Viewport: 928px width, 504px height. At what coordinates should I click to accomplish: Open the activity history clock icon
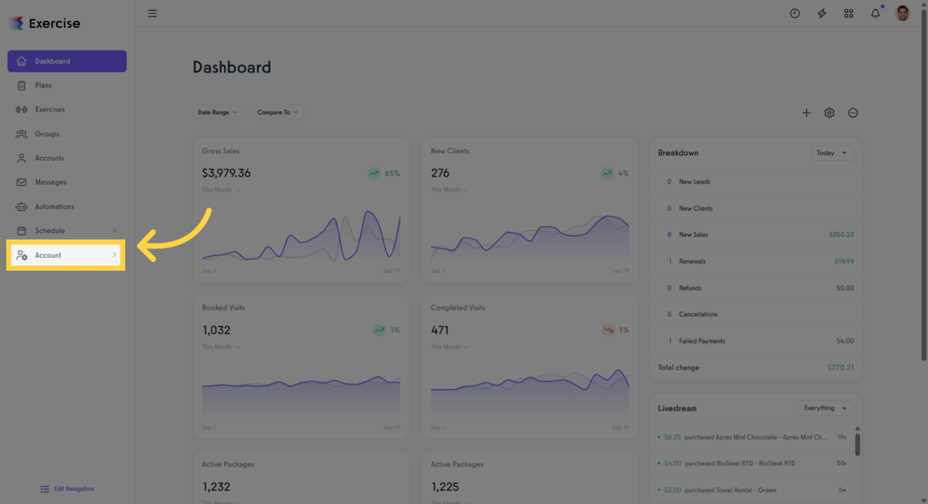[x=794, y=13]
